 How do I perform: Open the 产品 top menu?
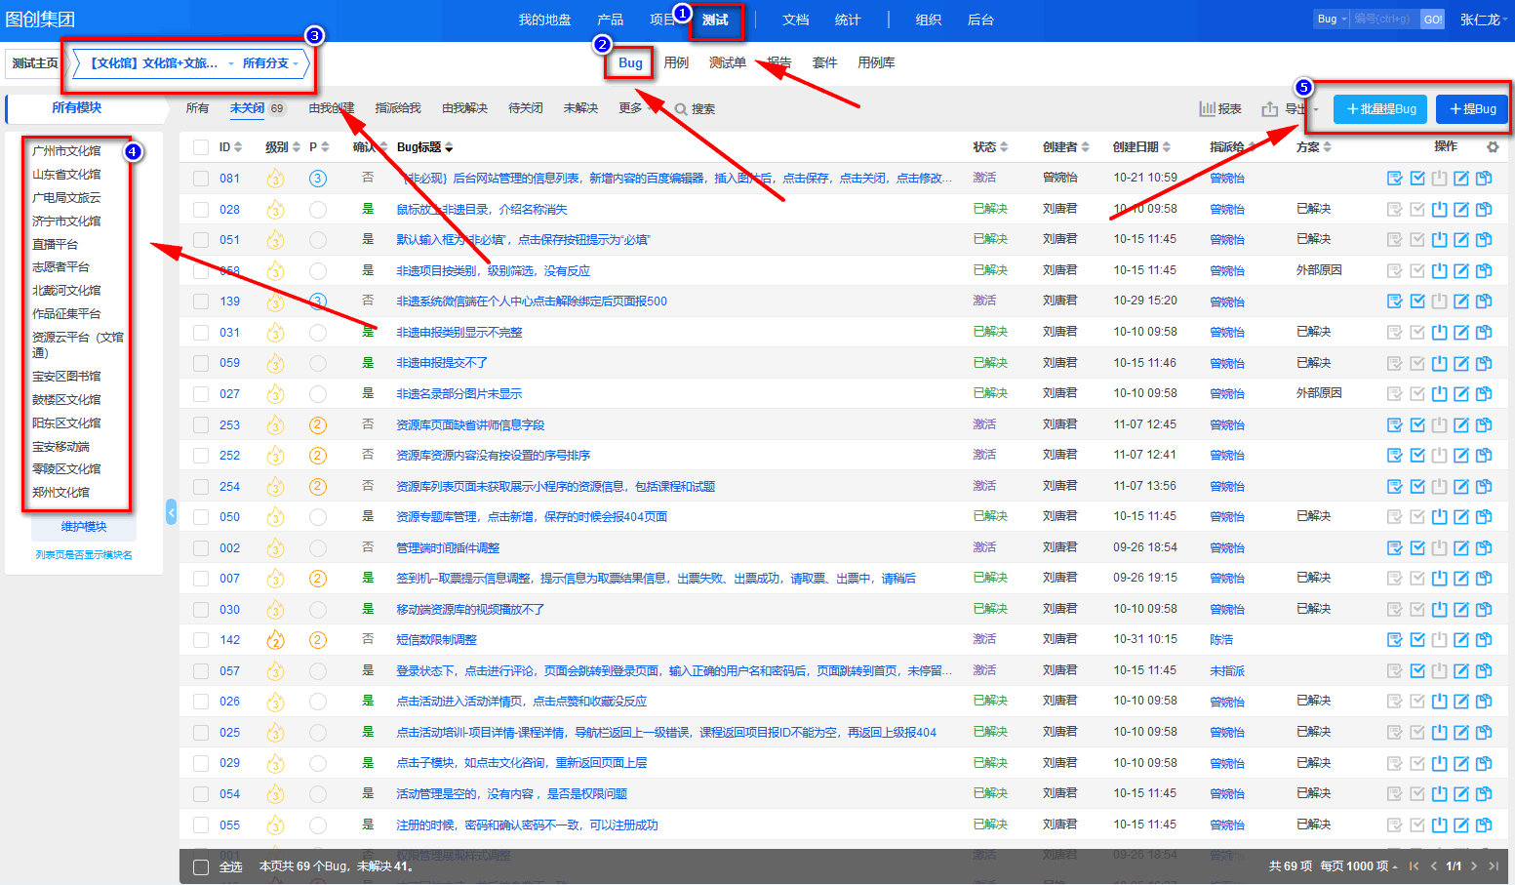(x=611, y=20)
